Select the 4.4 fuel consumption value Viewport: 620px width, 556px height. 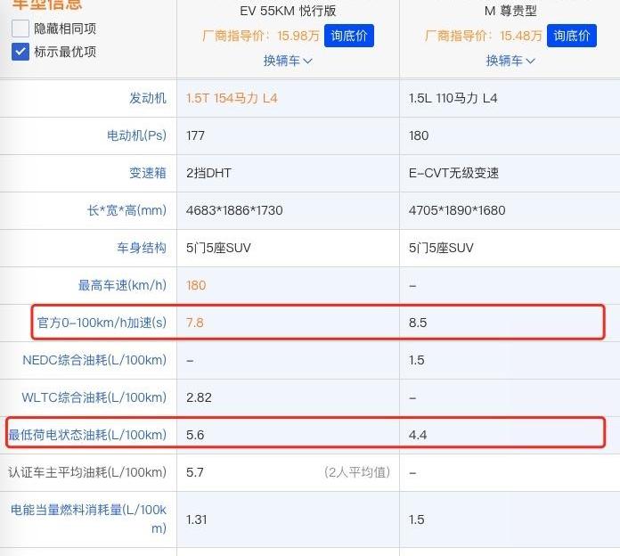[418, 435]
